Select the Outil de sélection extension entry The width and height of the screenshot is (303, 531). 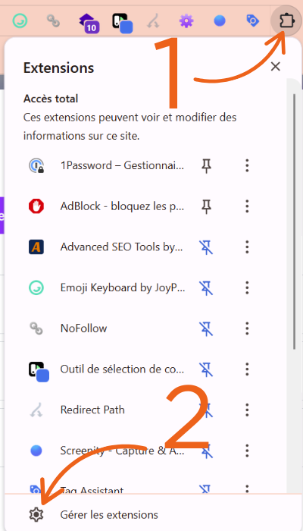click(107, 369)
